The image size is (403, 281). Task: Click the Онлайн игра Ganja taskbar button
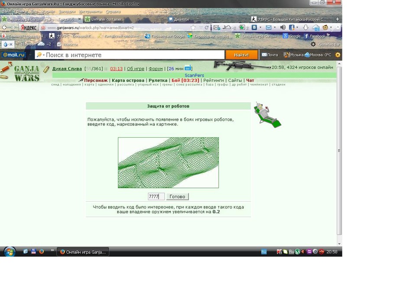tap(83, 252)
